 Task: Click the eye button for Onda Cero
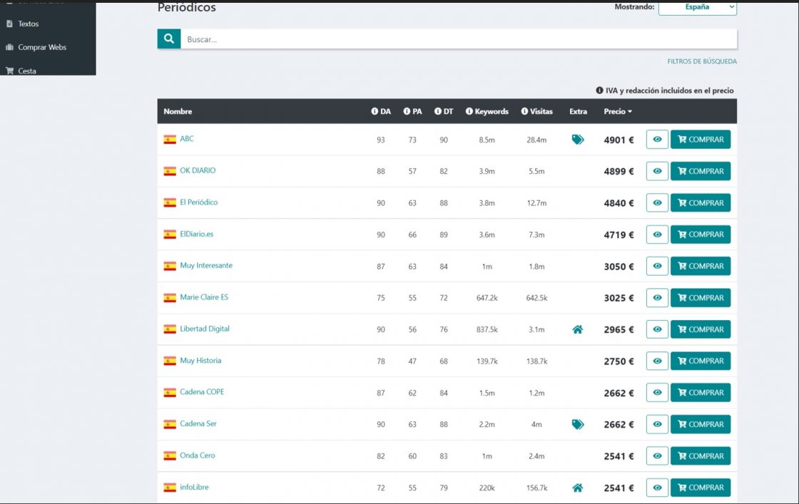click(657, 456)
